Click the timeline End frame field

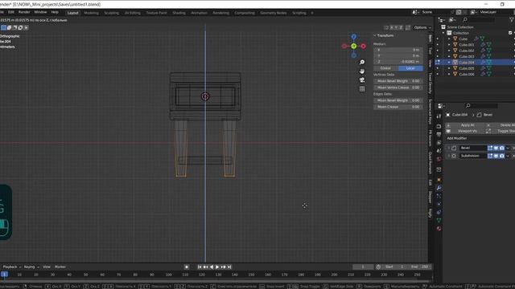click(x=420, y=267)
